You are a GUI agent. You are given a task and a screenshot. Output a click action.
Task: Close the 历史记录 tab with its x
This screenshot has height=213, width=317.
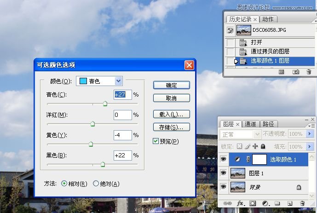255,19
